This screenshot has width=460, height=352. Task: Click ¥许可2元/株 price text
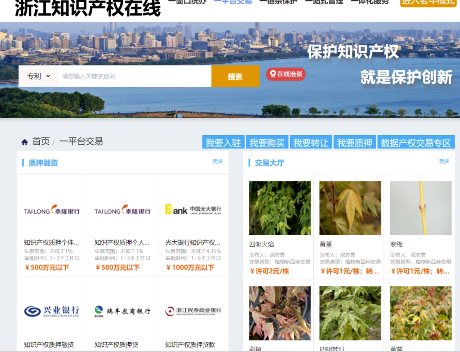[269, 271]
